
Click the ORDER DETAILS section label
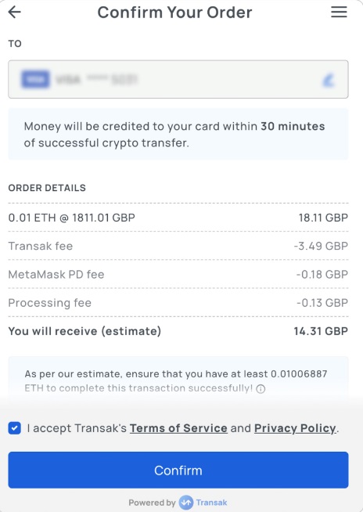pos(47,188)
